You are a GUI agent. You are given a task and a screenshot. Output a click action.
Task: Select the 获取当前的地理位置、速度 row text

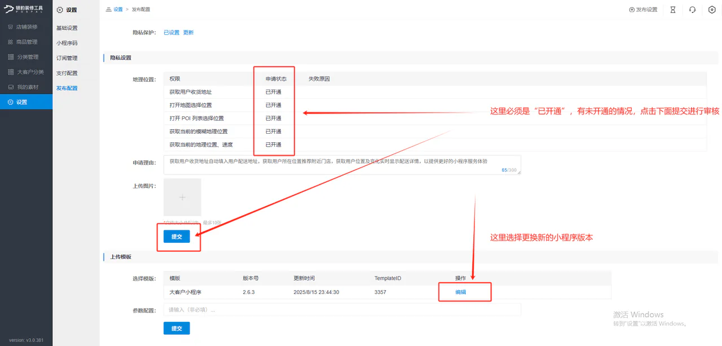(201, 145)
